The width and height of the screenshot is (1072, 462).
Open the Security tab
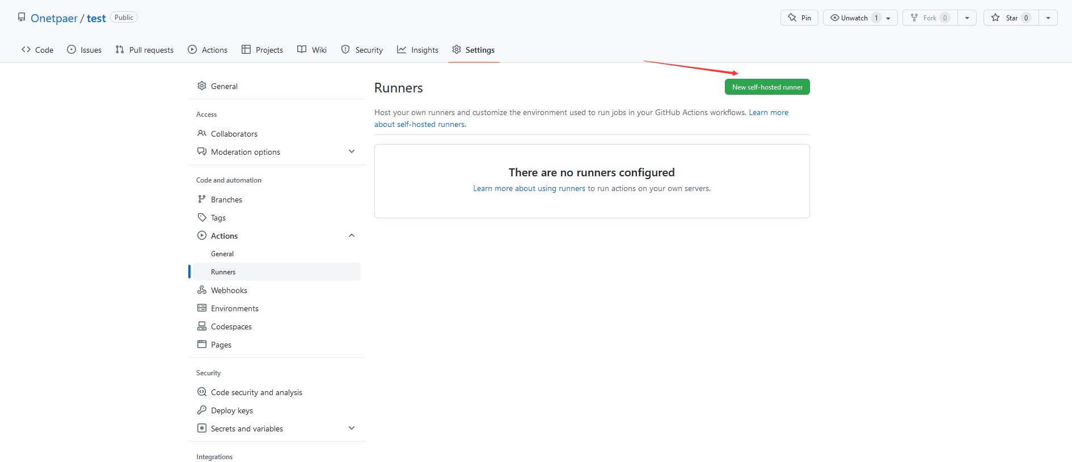[362, 50]
